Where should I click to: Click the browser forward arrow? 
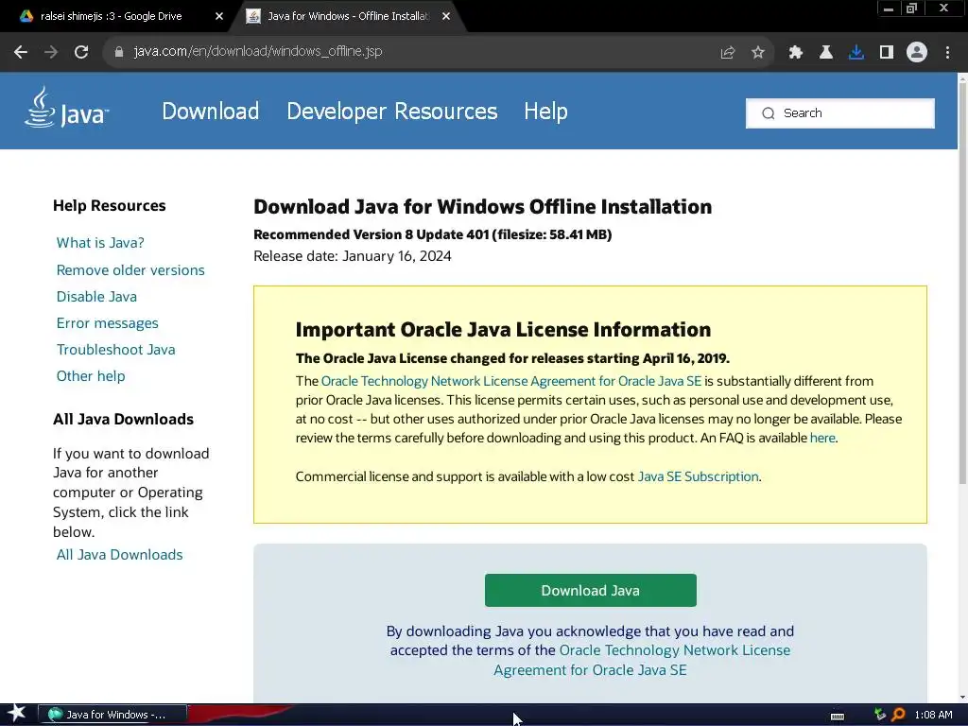[x=51, y=52]
